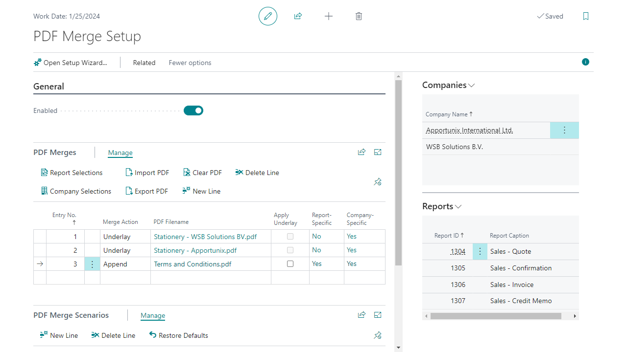Click the Reports horizontal scrollbar

coord(495,316)
